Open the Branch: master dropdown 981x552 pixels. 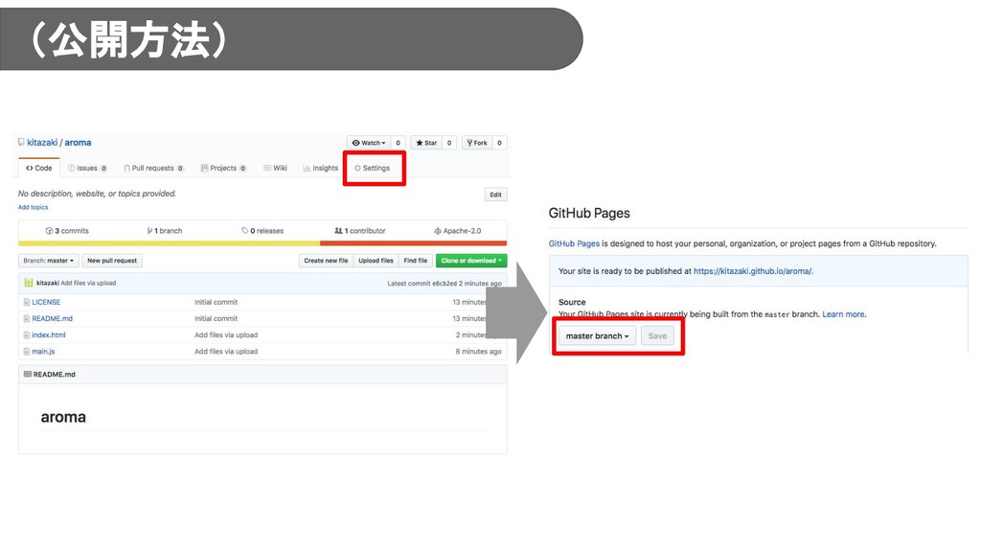49,261
